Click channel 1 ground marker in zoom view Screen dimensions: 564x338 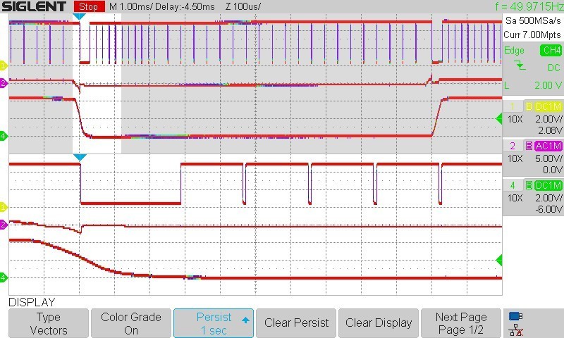[x=4, y=207]
